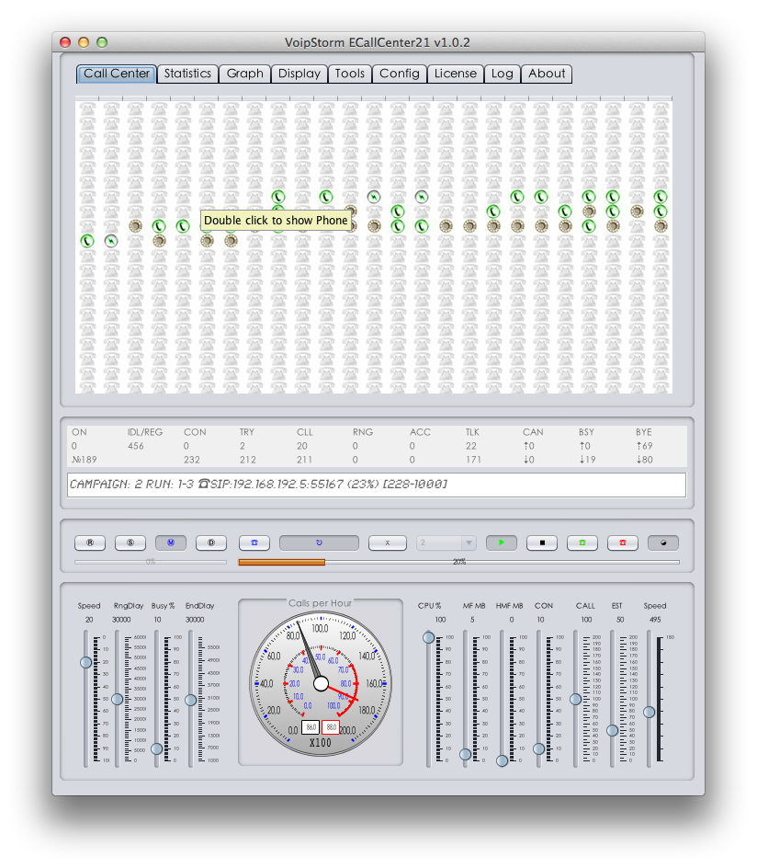This screenshot has height=868, width=757.
Task: Click the CPU % slider handle
Action: pos(429,637)
